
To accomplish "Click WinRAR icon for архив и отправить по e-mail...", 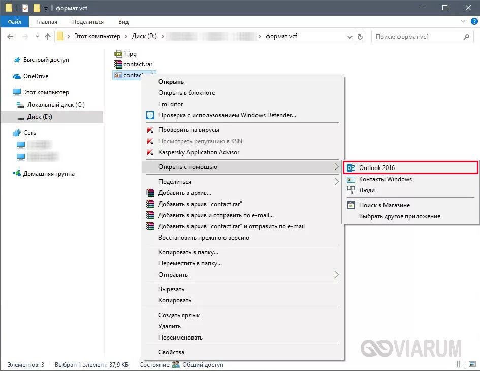I will point(150,215).
